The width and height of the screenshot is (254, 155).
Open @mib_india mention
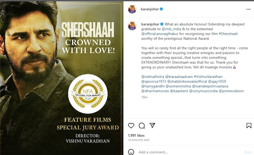coord(171,29)
